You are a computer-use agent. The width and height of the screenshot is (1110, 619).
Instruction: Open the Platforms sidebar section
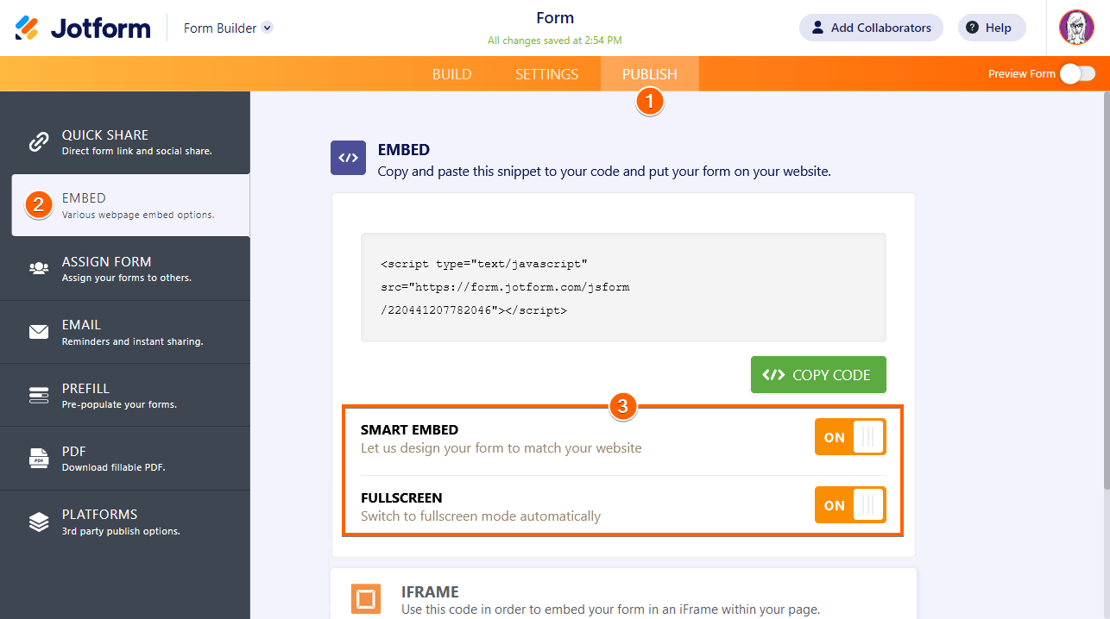125,522
